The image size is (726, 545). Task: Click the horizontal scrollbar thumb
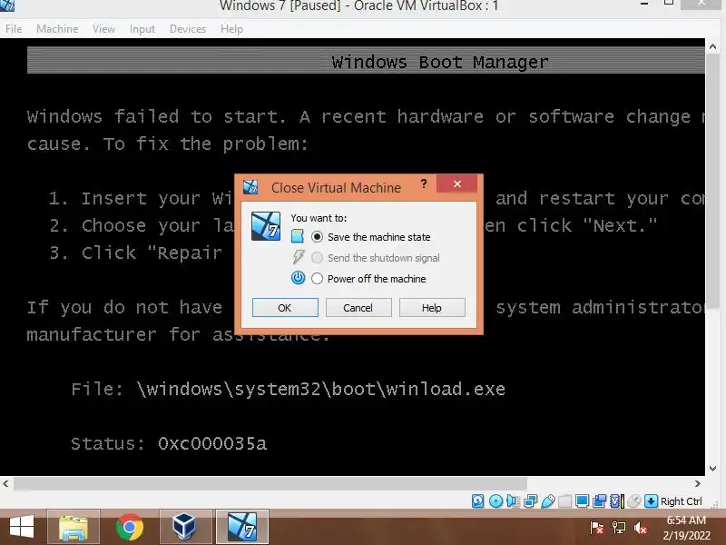(x=270, y=484)
